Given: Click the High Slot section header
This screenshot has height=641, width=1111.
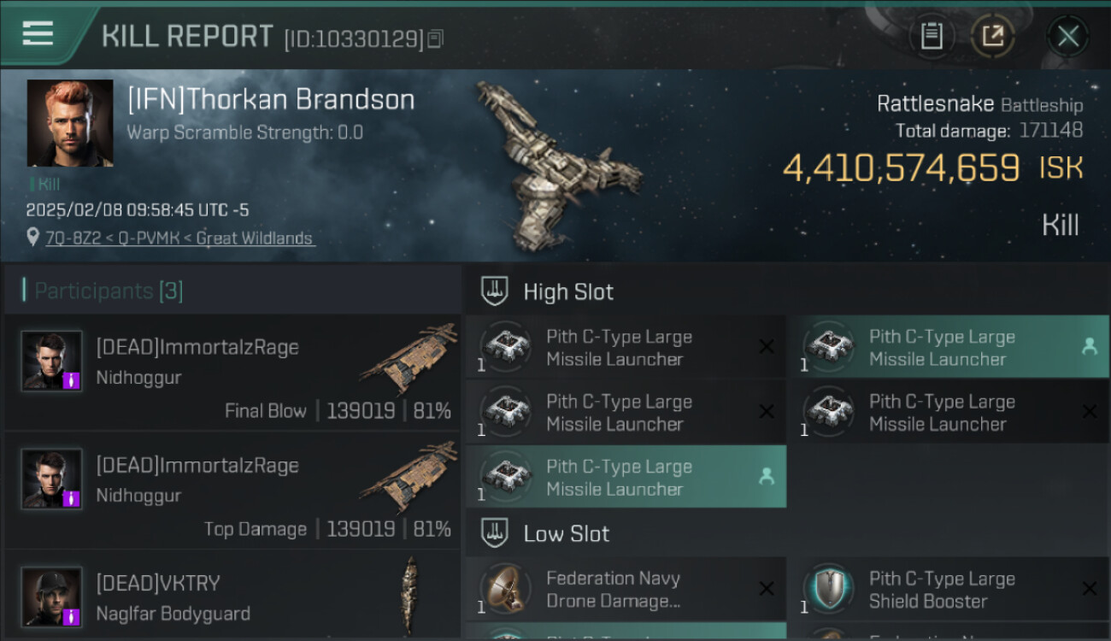Looking at the screenshot, I should (x=568, y=291).
